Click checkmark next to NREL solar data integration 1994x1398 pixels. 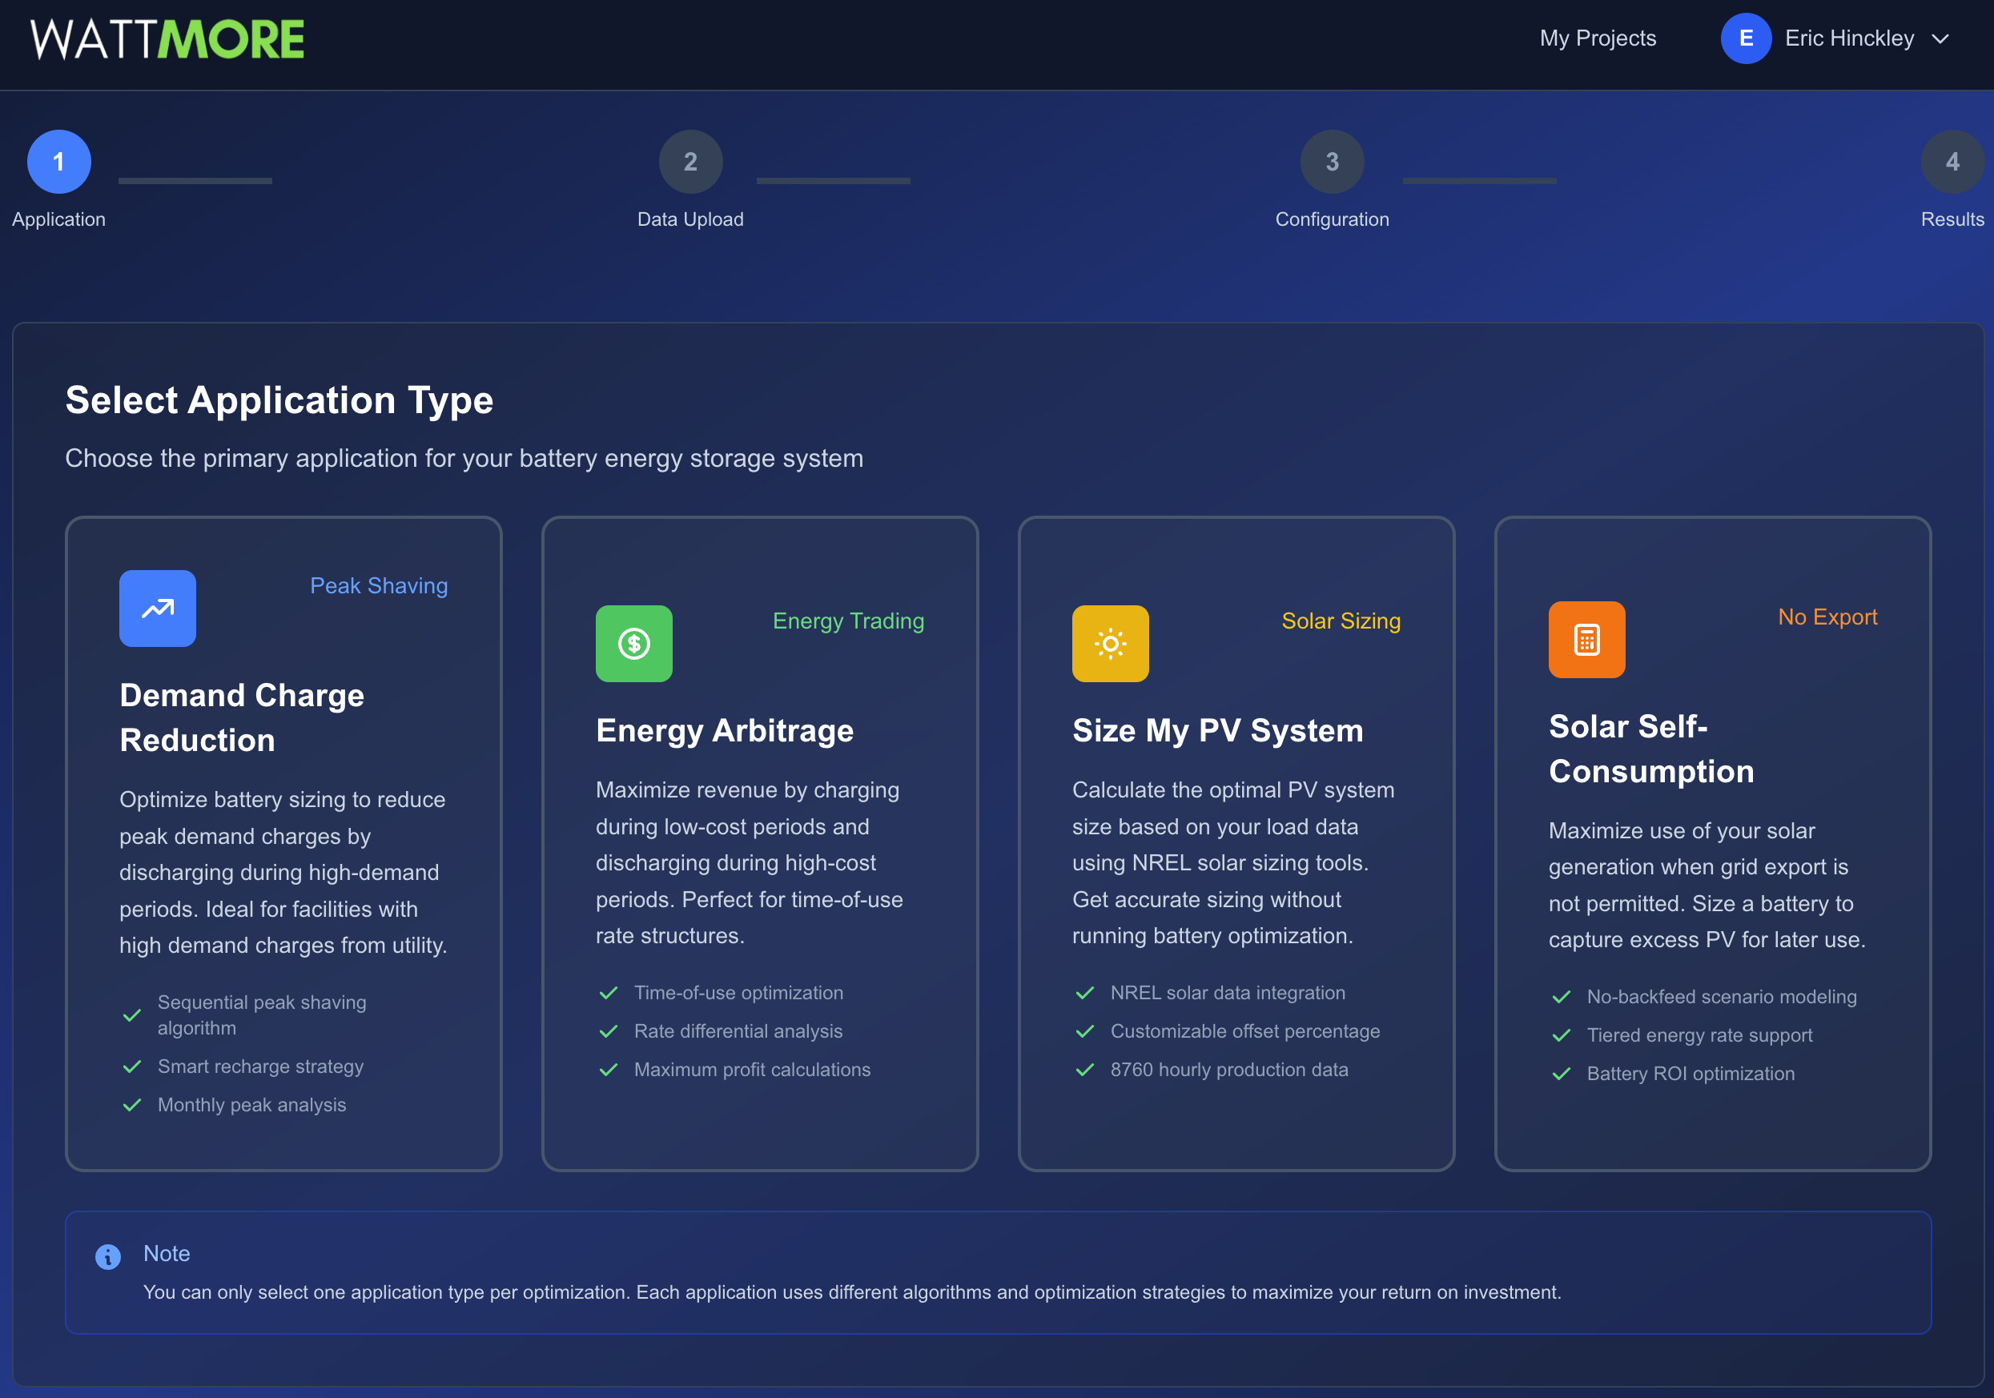[1085, 993]
